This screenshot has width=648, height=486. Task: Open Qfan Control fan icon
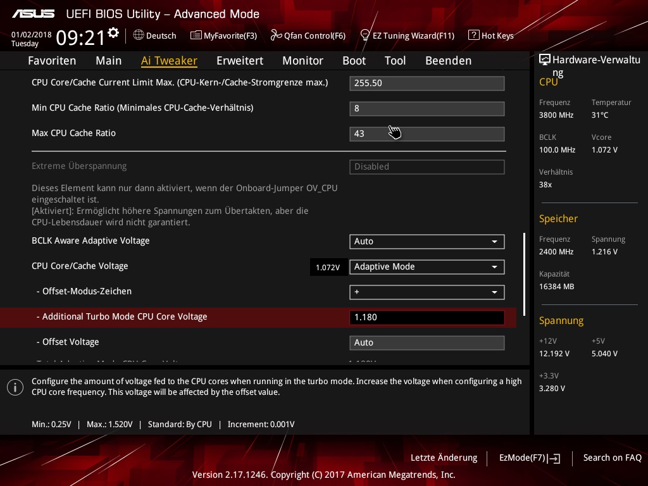[276, 35]
